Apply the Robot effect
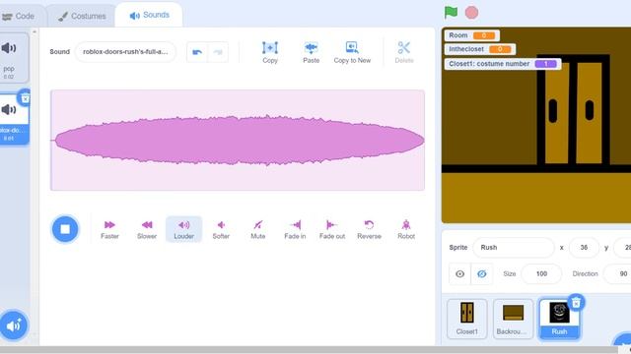Viewport: 631px width, 354px height. [406, 229]
